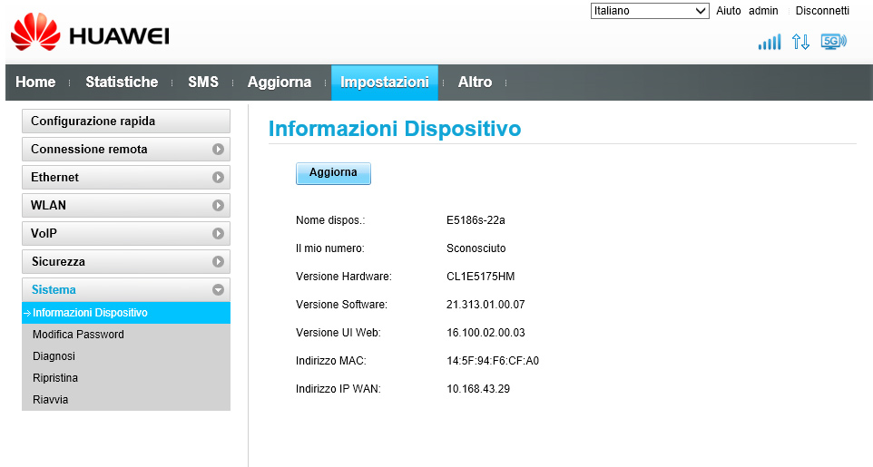The width and height of the screenshot is (873, 467).
Task: Open the Altro tab
Action: pyautogui.click(x=475, y=83)
